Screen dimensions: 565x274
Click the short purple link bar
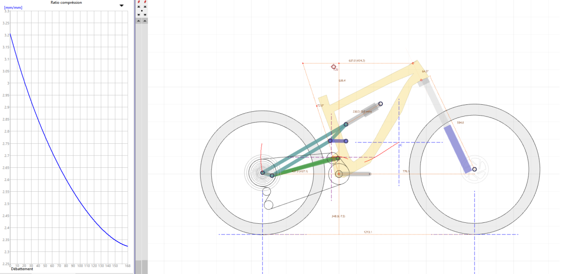click(x=338, y=141)
